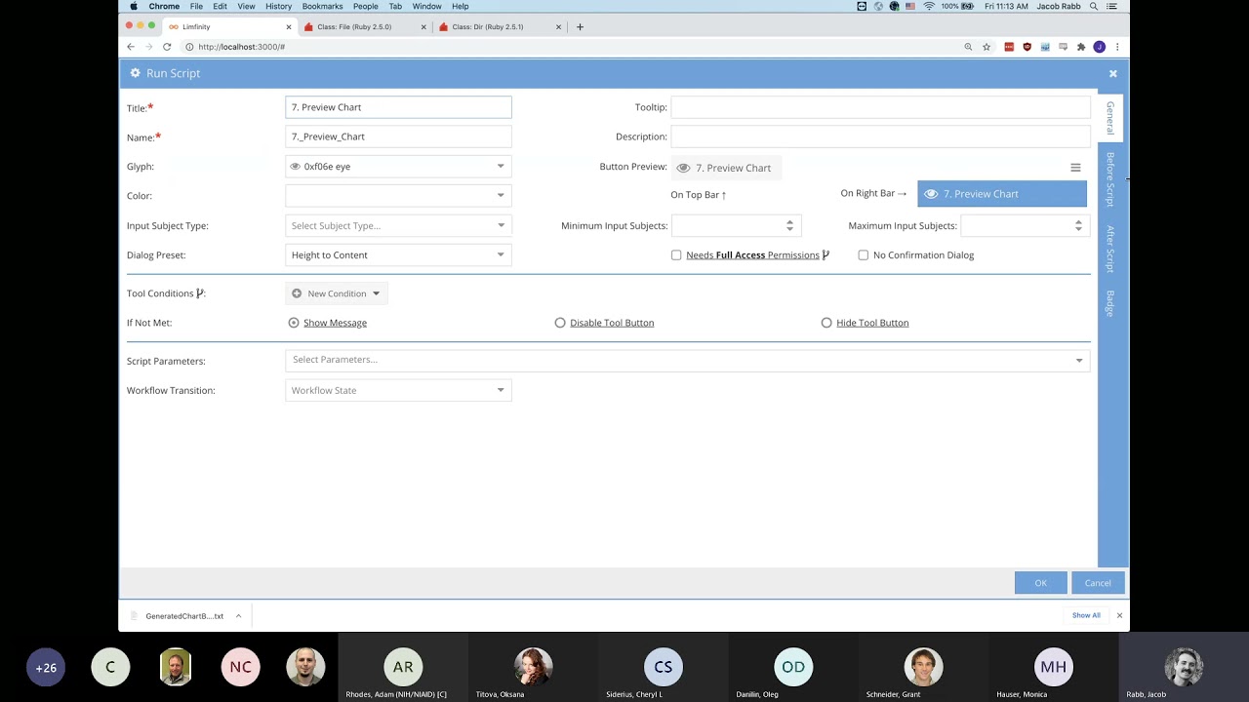Toggle Needs Full Access Permissions checkbox
The image size is (1249, 702).
[676, 255]
